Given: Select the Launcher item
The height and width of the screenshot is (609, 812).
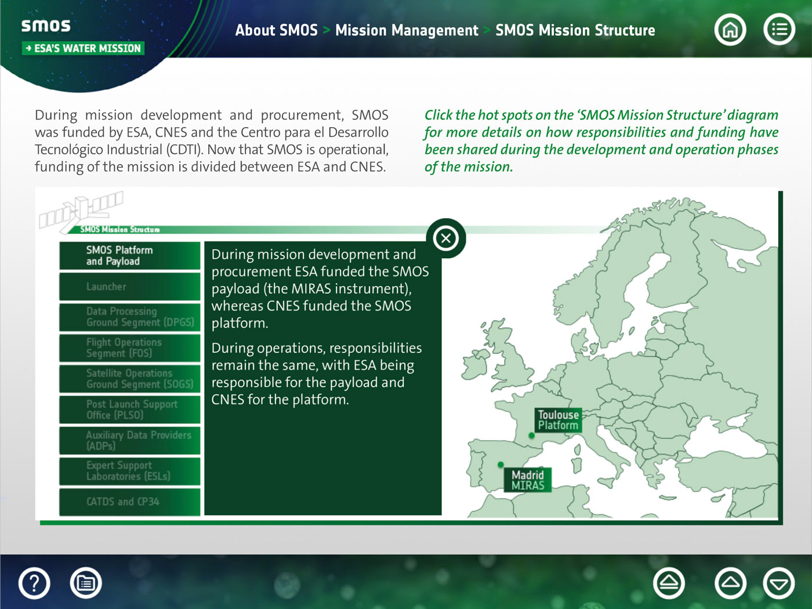Looking at the screenshot, I should point(129,287).
